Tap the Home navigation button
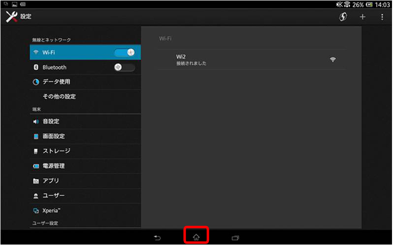 (196, 237)
